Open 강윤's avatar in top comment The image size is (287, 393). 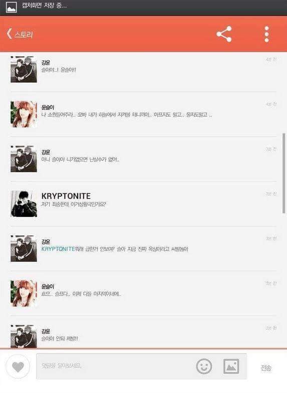(24, 69)
